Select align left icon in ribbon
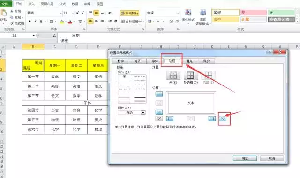 (90, 21)
